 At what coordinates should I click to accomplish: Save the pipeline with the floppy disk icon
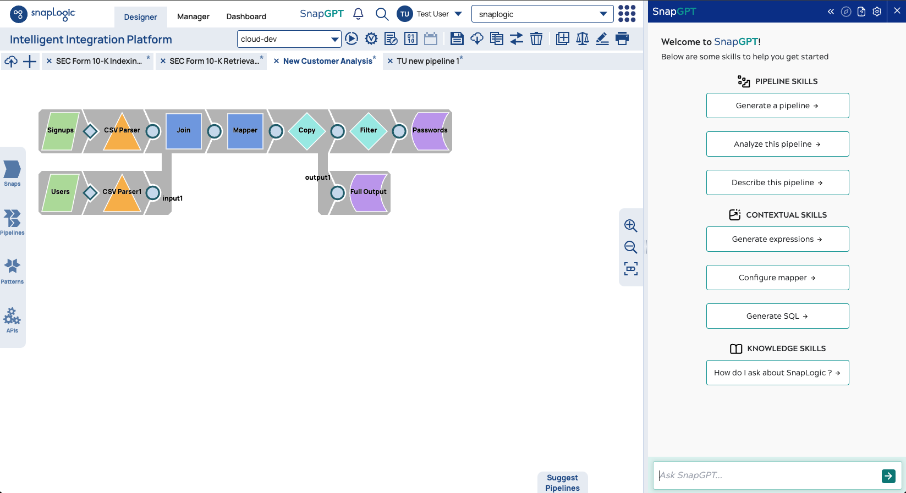pos(457,38)
